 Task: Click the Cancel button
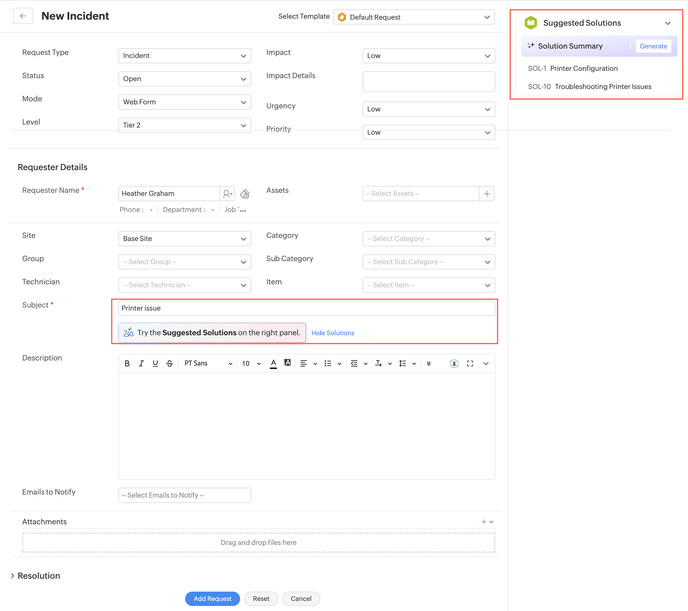tap(301, 599)
